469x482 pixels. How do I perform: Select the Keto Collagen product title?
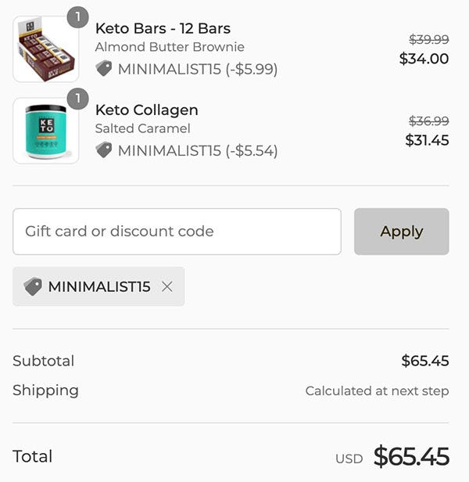click(146, 110)
